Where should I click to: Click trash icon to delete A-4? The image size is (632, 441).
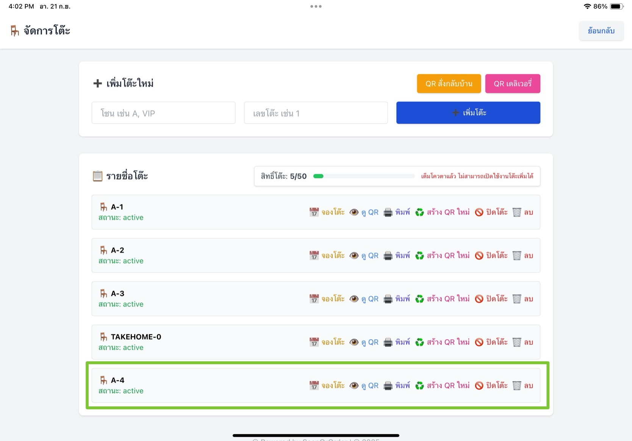coord(517,386)
